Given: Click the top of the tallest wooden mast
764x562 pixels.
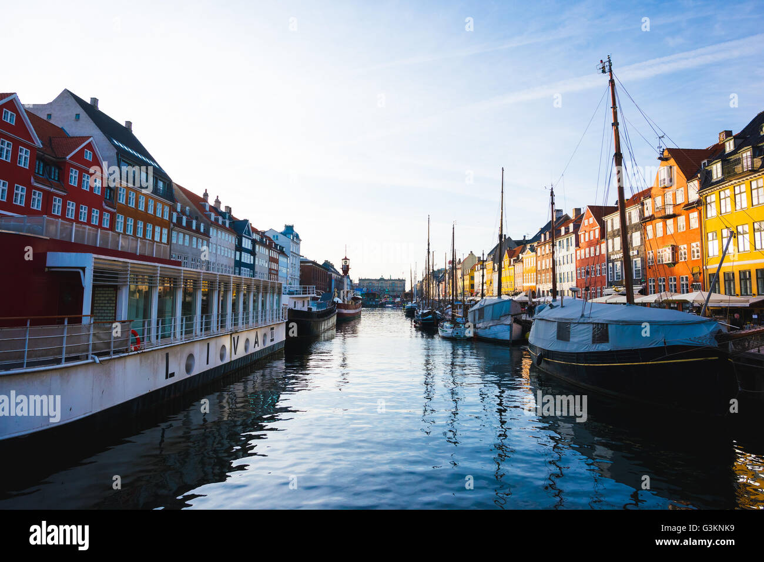Looking at the screenshot, I should click(x=606, y=63).
